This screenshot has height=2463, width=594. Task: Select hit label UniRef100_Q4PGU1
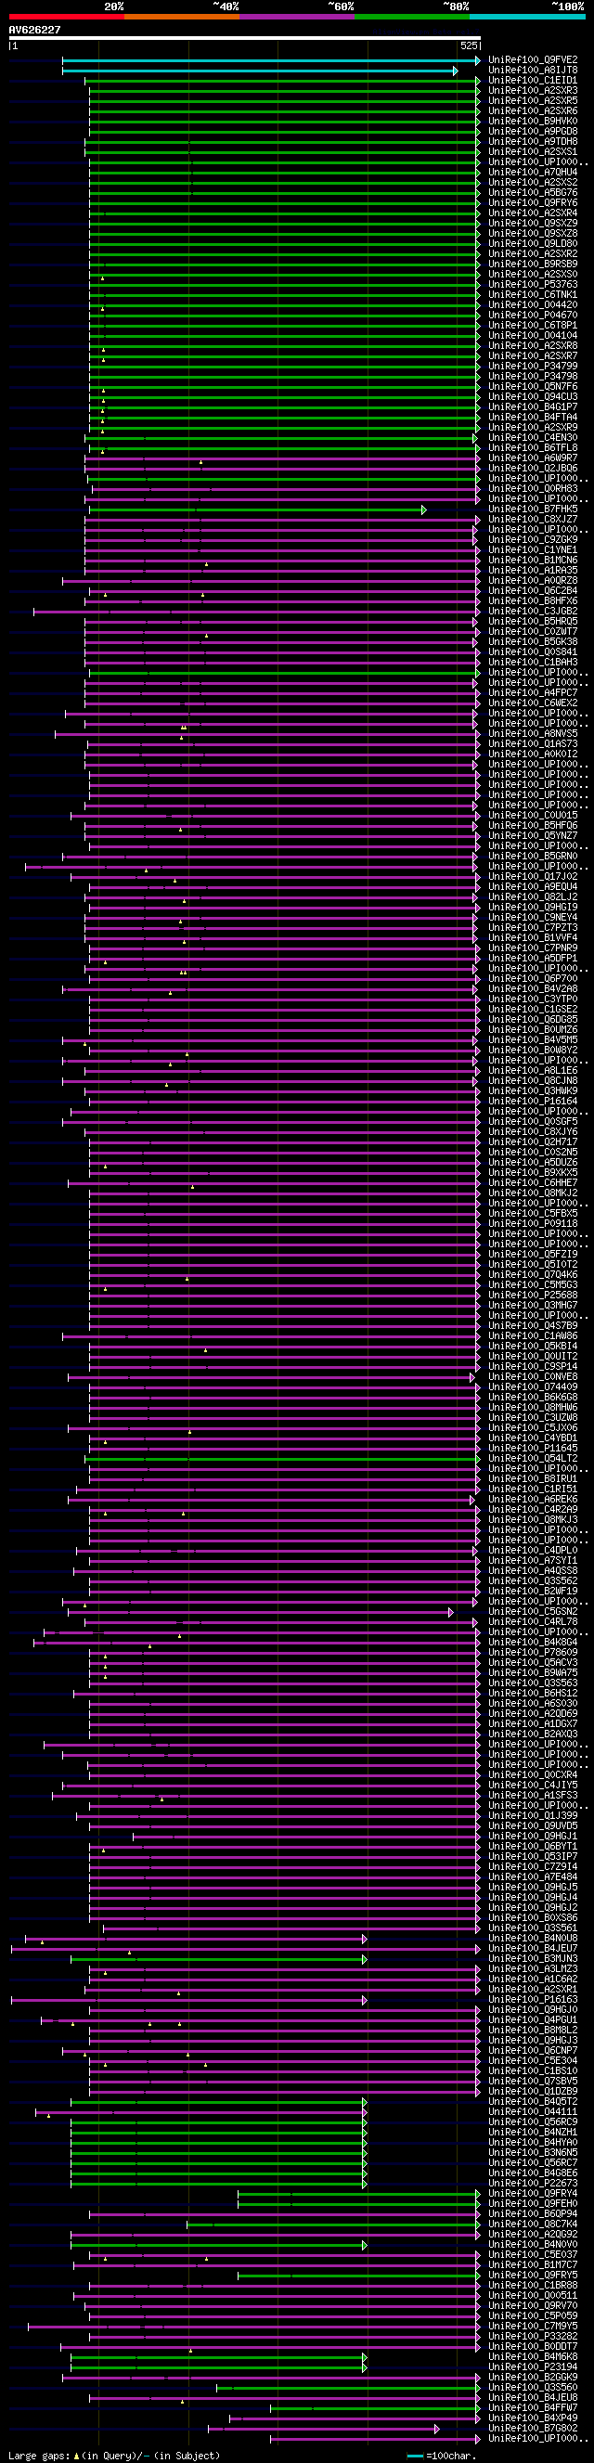[533, 2019]
